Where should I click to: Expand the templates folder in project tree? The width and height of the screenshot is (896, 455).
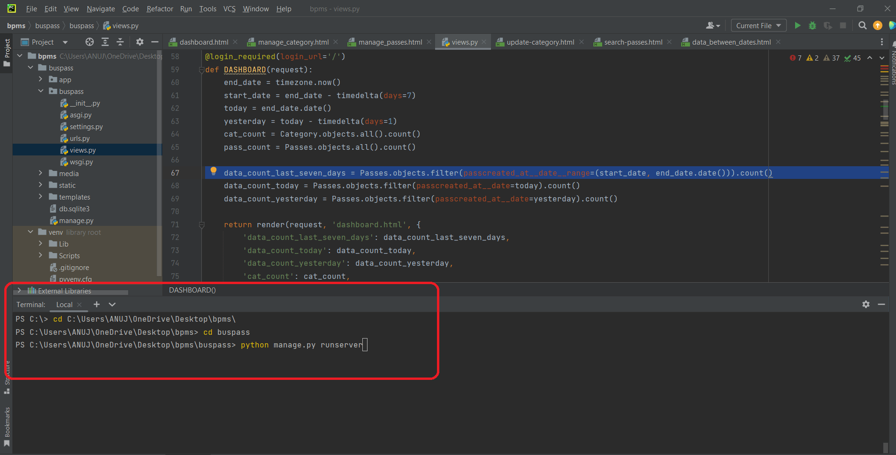(40, 197)
